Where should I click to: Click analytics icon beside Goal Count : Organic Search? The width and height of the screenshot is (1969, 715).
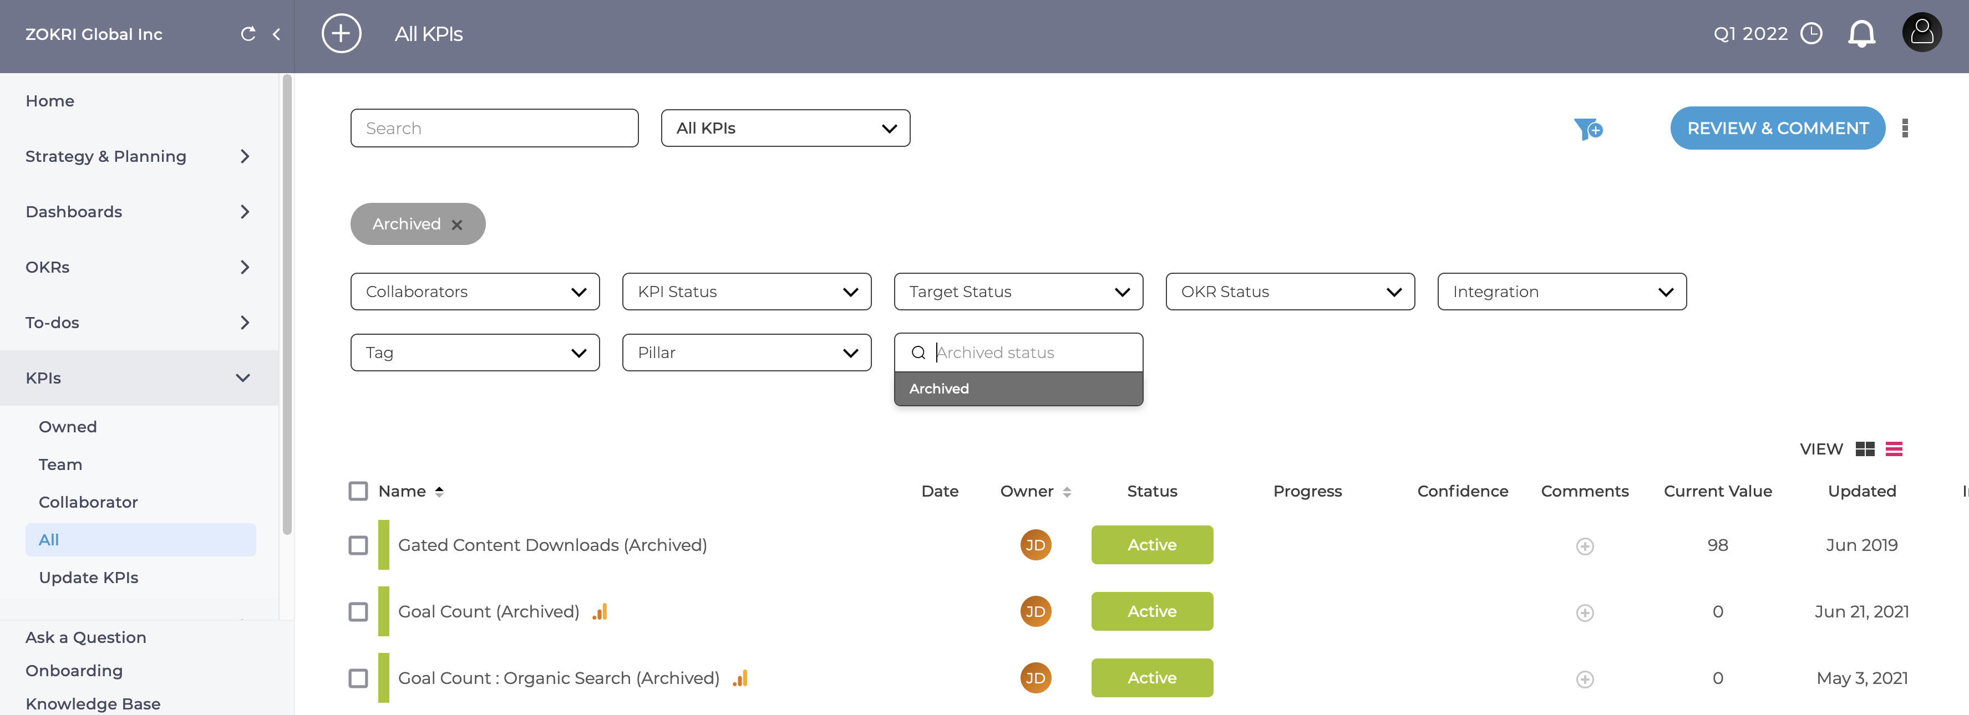click(740, 677)
